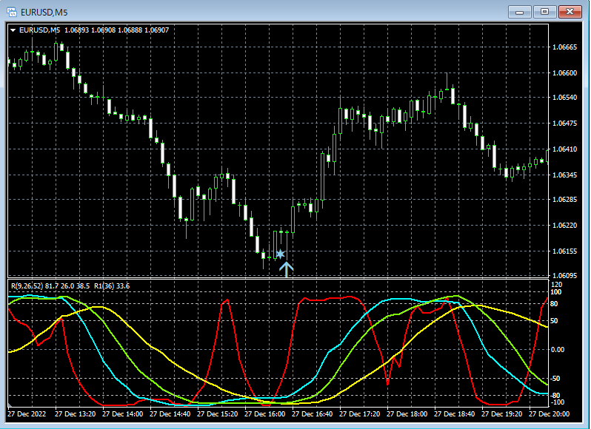Click price level 1.06600 on price axis

pos(564,73)
